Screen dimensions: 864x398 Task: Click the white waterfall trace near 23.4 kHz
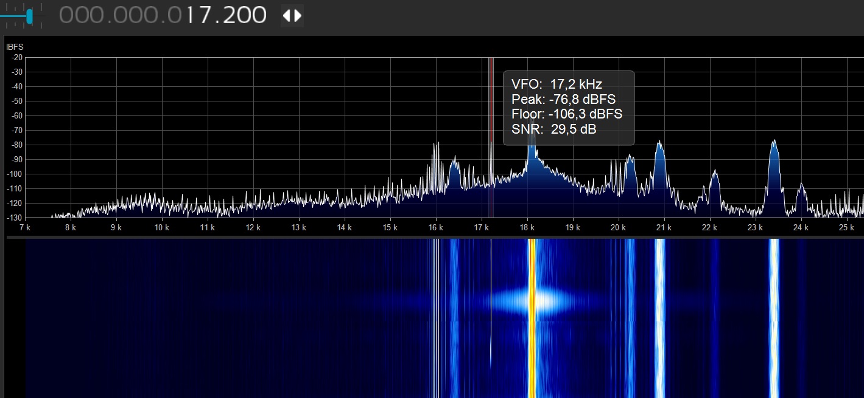tap(774, 316)
